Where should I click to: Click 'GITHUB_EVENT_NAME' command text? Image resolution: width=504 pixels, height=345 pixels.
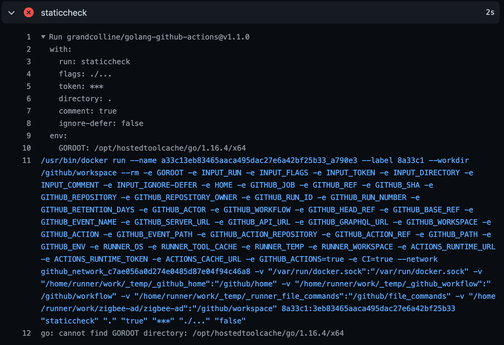[79, 222]
